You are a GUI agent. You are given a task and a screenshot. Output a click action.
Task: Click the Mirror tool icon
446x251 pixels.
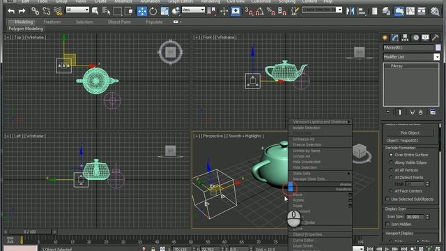coord(350,11)
